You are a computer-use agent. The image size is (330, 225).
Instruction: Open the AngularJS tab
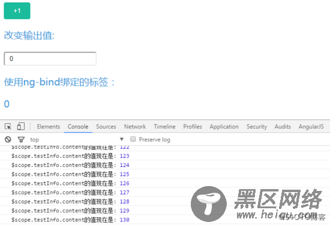311,127
